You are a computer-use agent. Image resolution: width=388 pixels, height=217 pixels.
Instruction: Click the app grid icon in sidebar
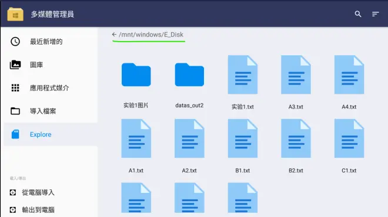coord(15,88)
